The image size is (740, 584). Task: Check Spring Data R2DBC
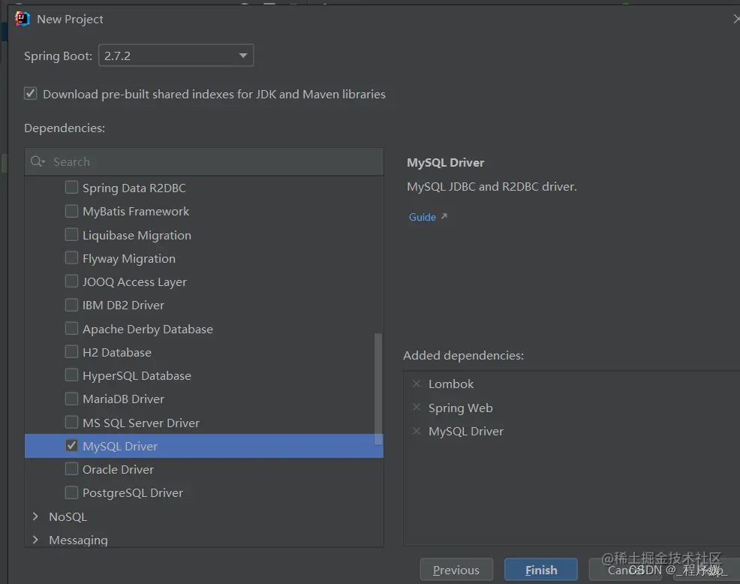(x=71, y=188)
